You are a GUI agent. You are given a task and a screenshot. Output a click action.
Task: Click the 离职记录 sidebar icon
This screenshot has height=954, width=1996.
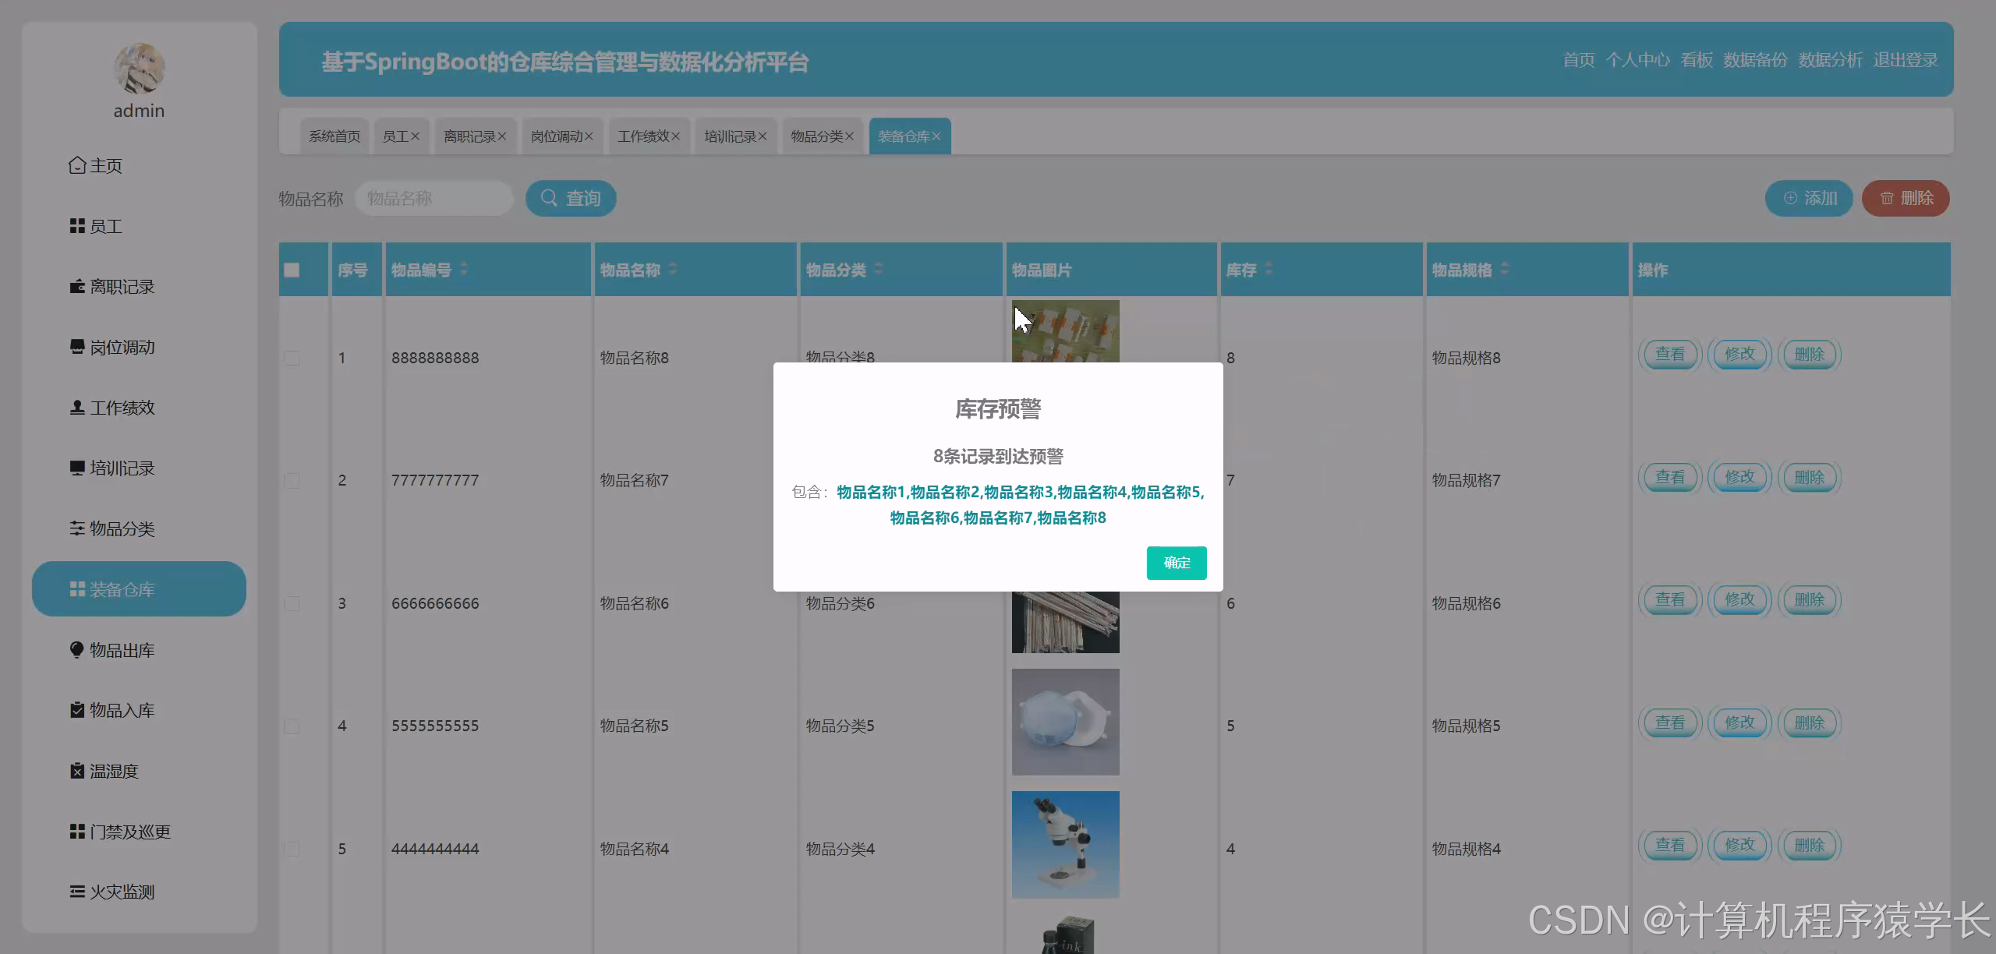click(x=77, y=286)
